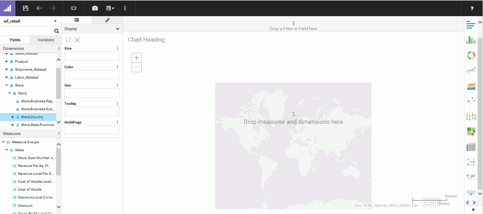Screen dimensions: 483x214
Task: Focus the field search input box
Action: (x=27, y=31)
